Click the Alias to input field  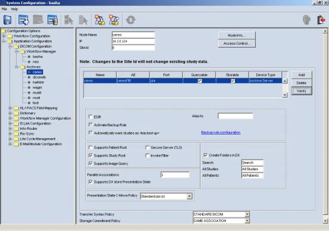tap(235, 116)
